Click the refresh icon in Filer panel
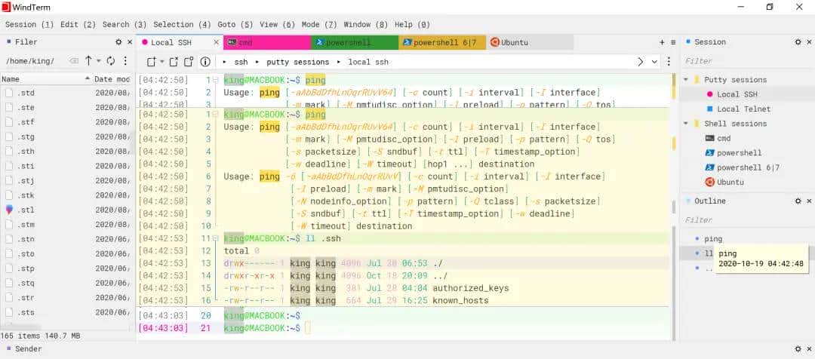Image resolution: width=815 pixels, height=359 pixels. tap(110, 60)
